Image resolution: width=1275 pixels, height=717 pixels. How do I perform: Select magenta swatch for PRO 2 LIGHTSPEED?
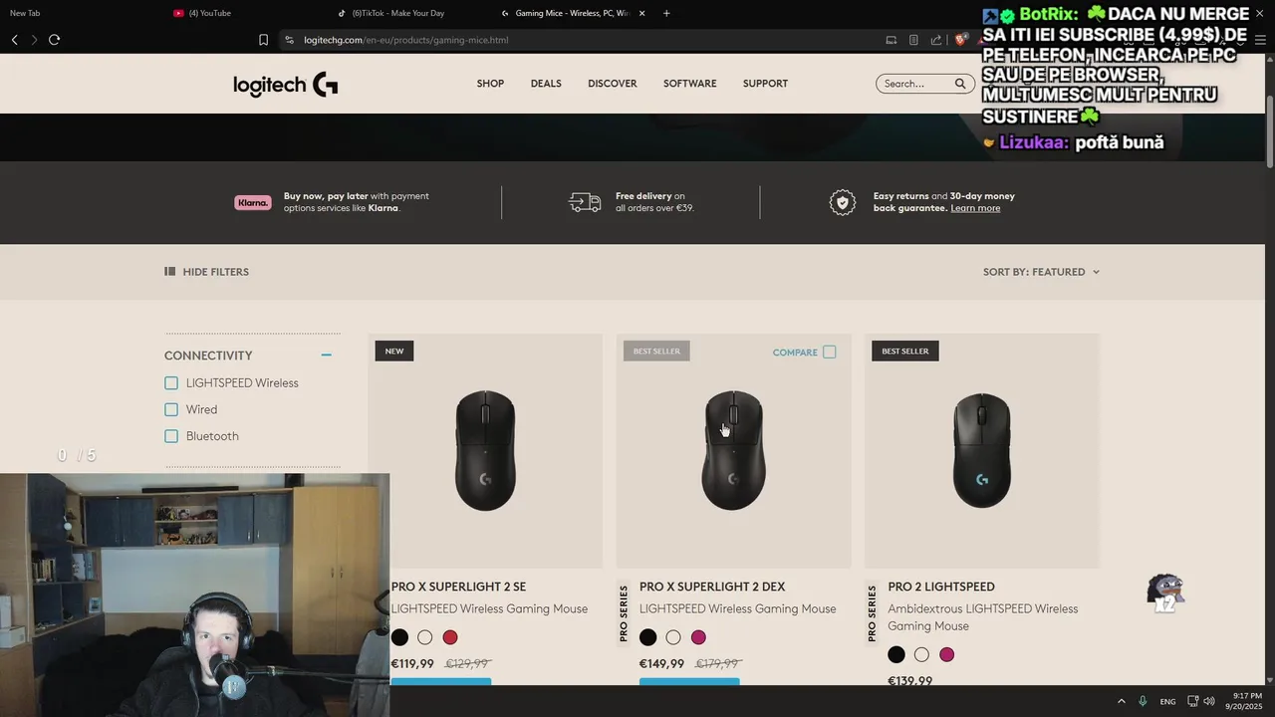[947, 654]
